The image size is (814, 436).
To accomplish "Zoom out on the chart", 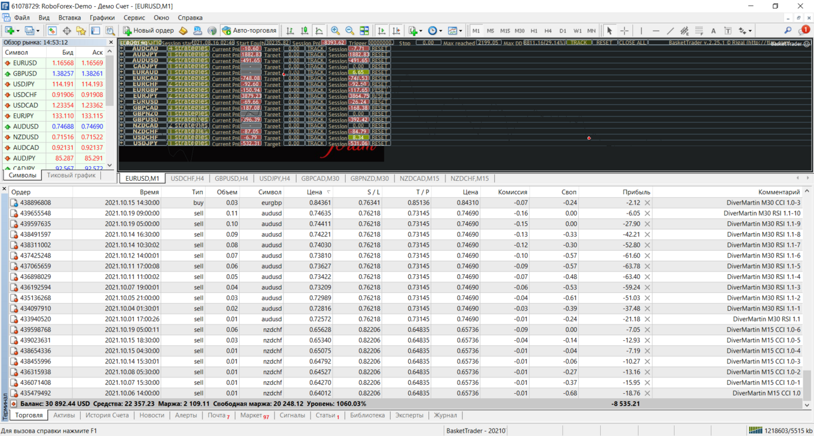I will [x=350, y=30].
